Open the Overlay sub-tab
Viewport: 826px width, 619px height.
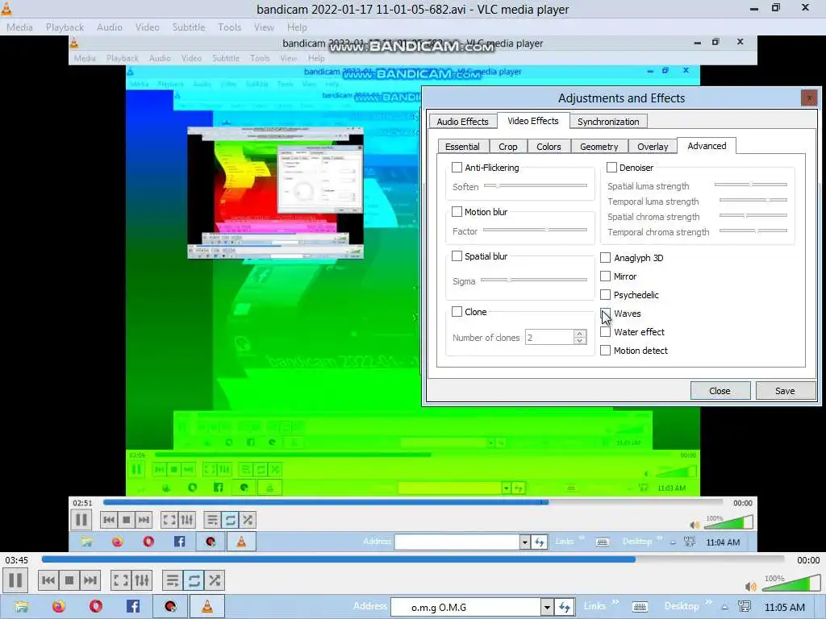pyautogui.click(x=652, y=147)
